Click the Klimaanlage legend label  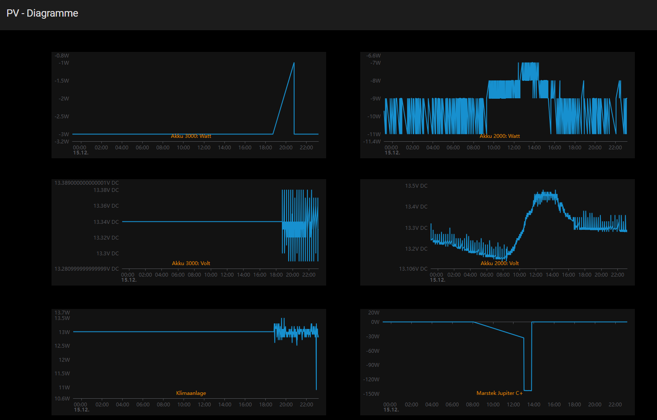pos(191,393)
